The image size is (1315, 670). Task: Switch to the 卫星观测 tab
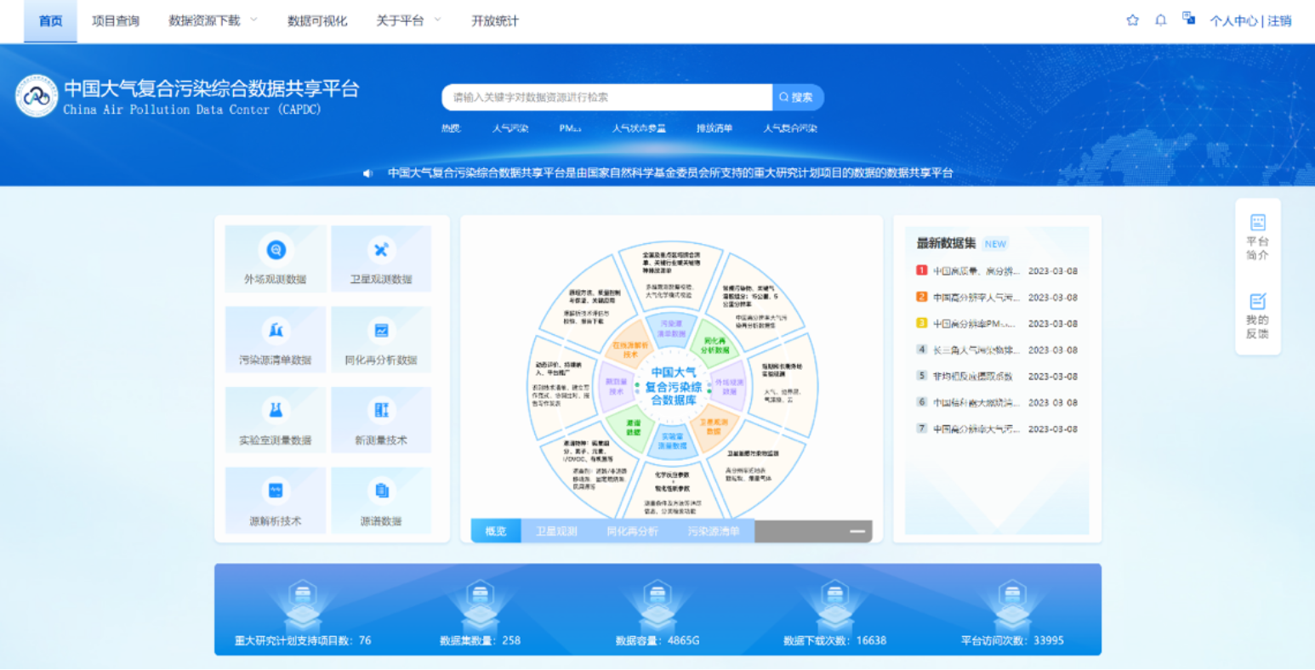tap(556, 530)
